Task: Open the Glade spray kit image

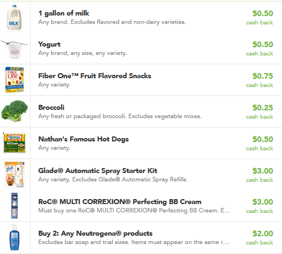Action: pos(14,175)
